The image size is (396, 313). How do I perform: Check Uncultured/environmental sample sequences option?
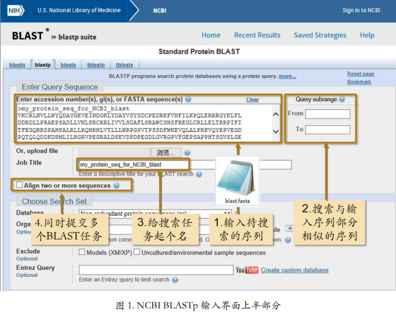pyautogui.click(x=137, y=252)
